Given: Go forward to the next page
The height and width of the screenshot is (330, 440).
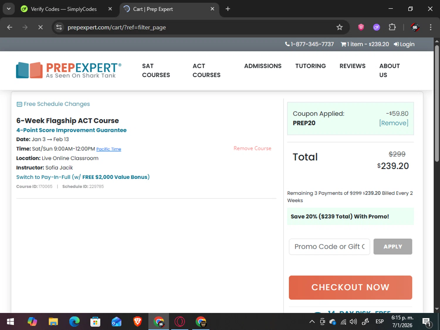Looking at the screenshot, I should click(25, 27).
